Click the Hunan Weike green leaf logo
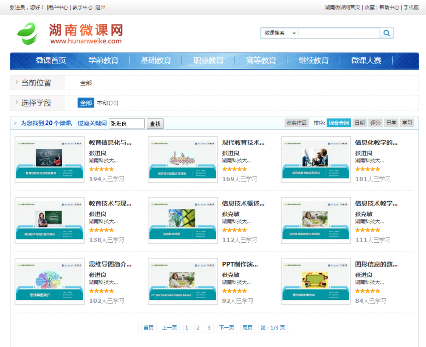The height and width of the screenshot is (347, 426). (27, 34)
